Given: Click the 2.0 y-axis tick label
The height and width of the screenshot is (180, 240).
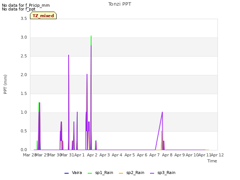Looking at the screenshot, I should click(24, 75).
